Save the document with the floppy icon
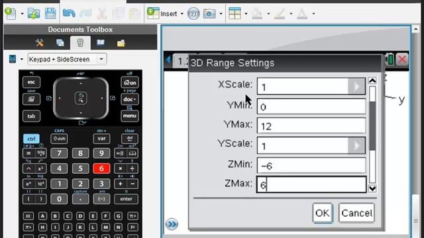Viewport: 424px width, 238px height. pyautogui.click(x=50, y=13)
